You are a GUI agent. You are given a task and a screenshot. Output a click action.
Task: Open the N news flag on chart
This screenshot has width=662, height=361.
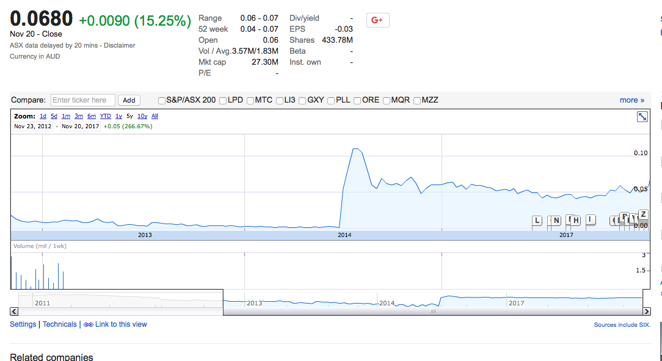(556, 221)
